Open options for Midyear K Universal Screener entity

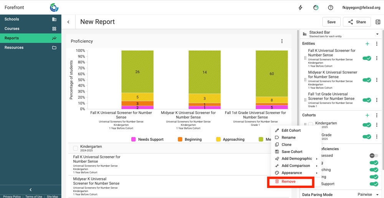click(x=377, y=80)
